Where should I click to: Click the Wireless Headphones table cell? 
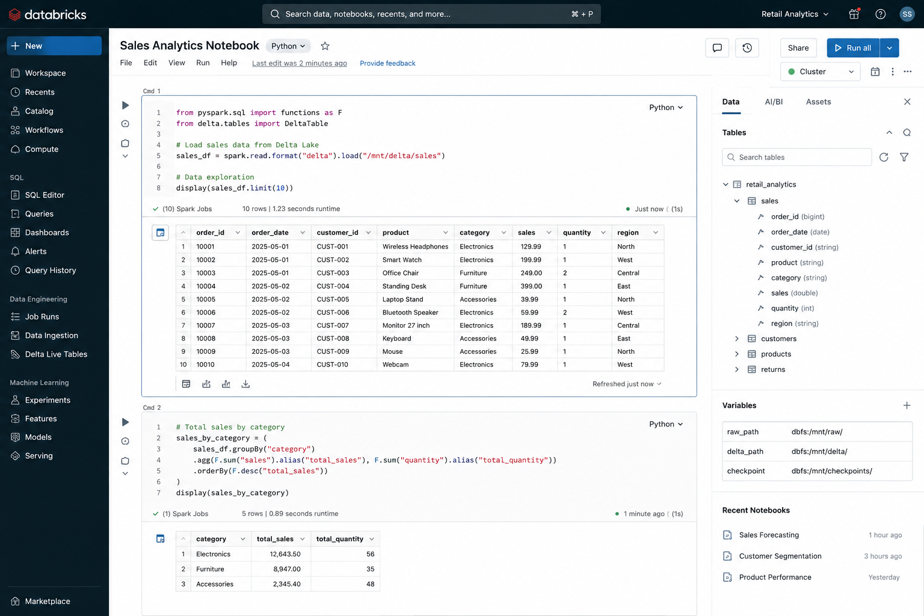tap(415, 247)
